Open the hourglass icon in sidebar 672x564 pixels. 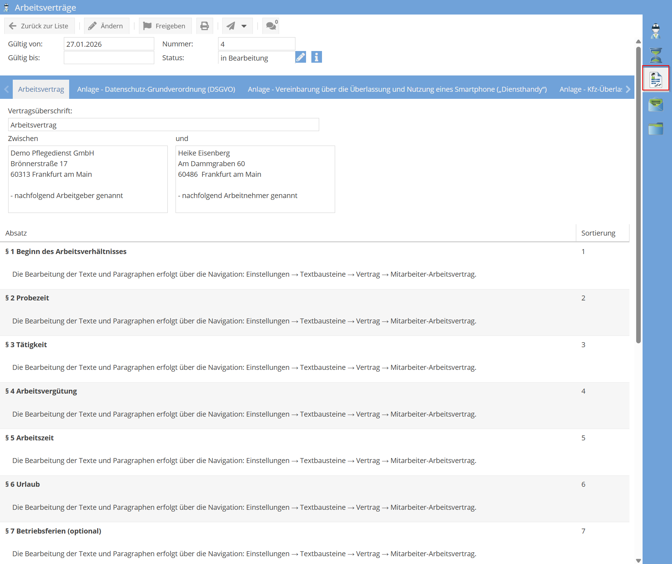point(656,55)
